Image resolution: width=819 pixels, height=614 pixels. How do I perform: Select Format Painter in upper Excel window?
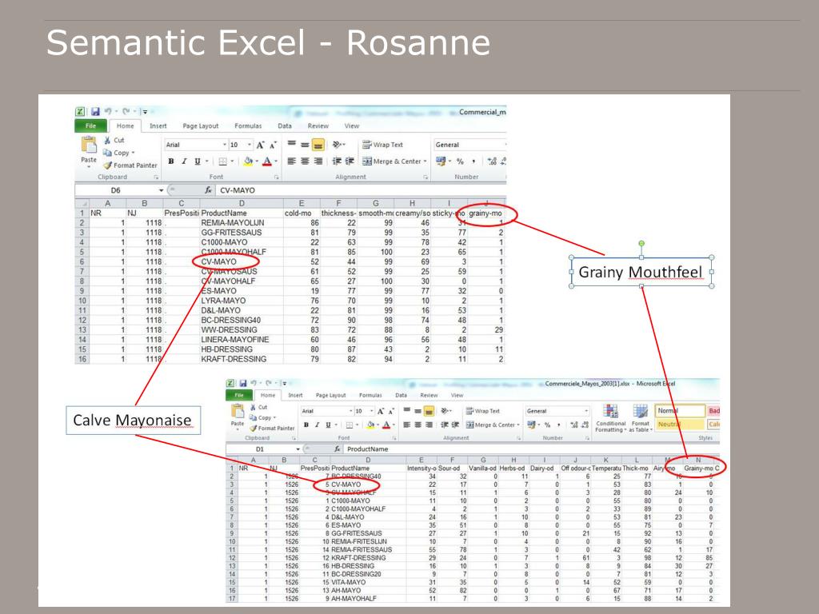pos(130,165)
